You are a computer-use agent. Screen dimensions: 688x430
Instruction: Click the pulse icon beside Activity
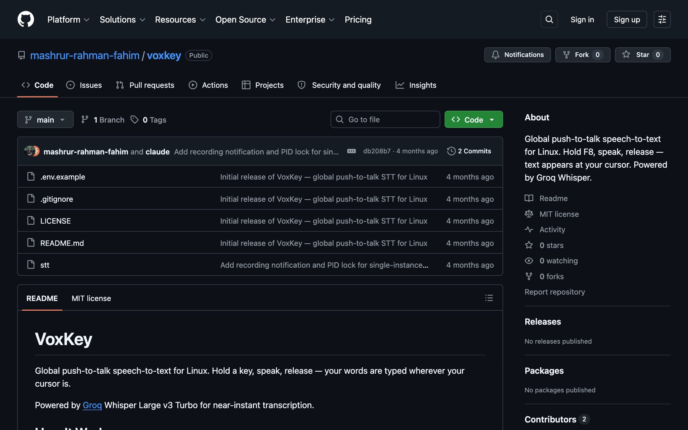(529, 229)
